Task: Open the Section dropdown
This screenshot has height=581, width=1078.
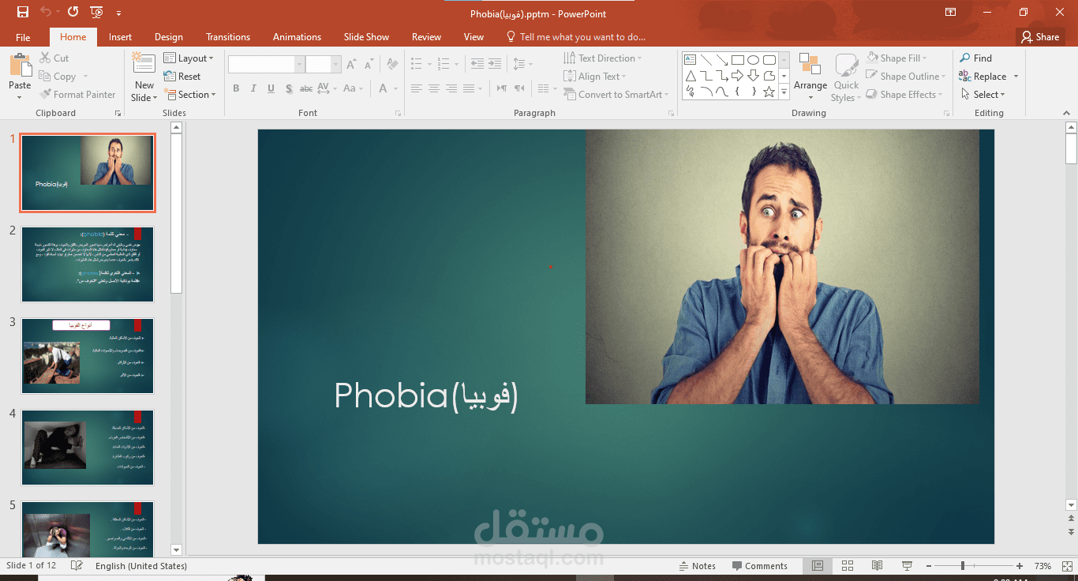Action: pos(190,95)
